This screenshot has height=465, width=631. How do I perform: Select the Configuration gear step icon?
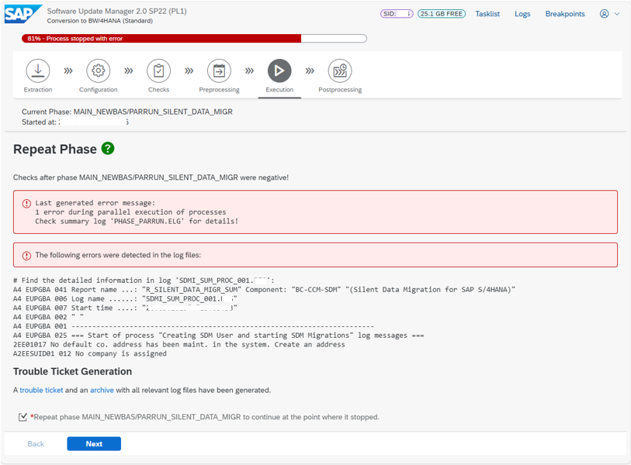click(x=99, y=71)
